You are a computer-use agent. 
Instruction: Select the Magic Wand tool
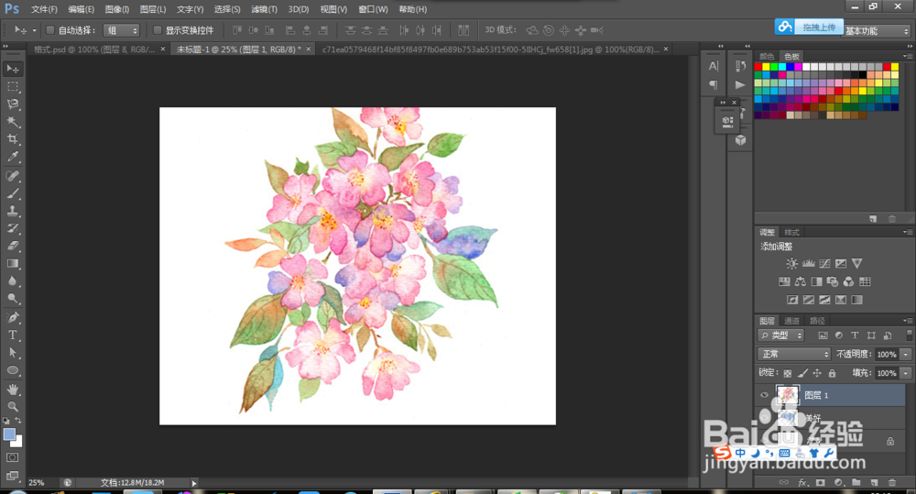click(12, 122)
